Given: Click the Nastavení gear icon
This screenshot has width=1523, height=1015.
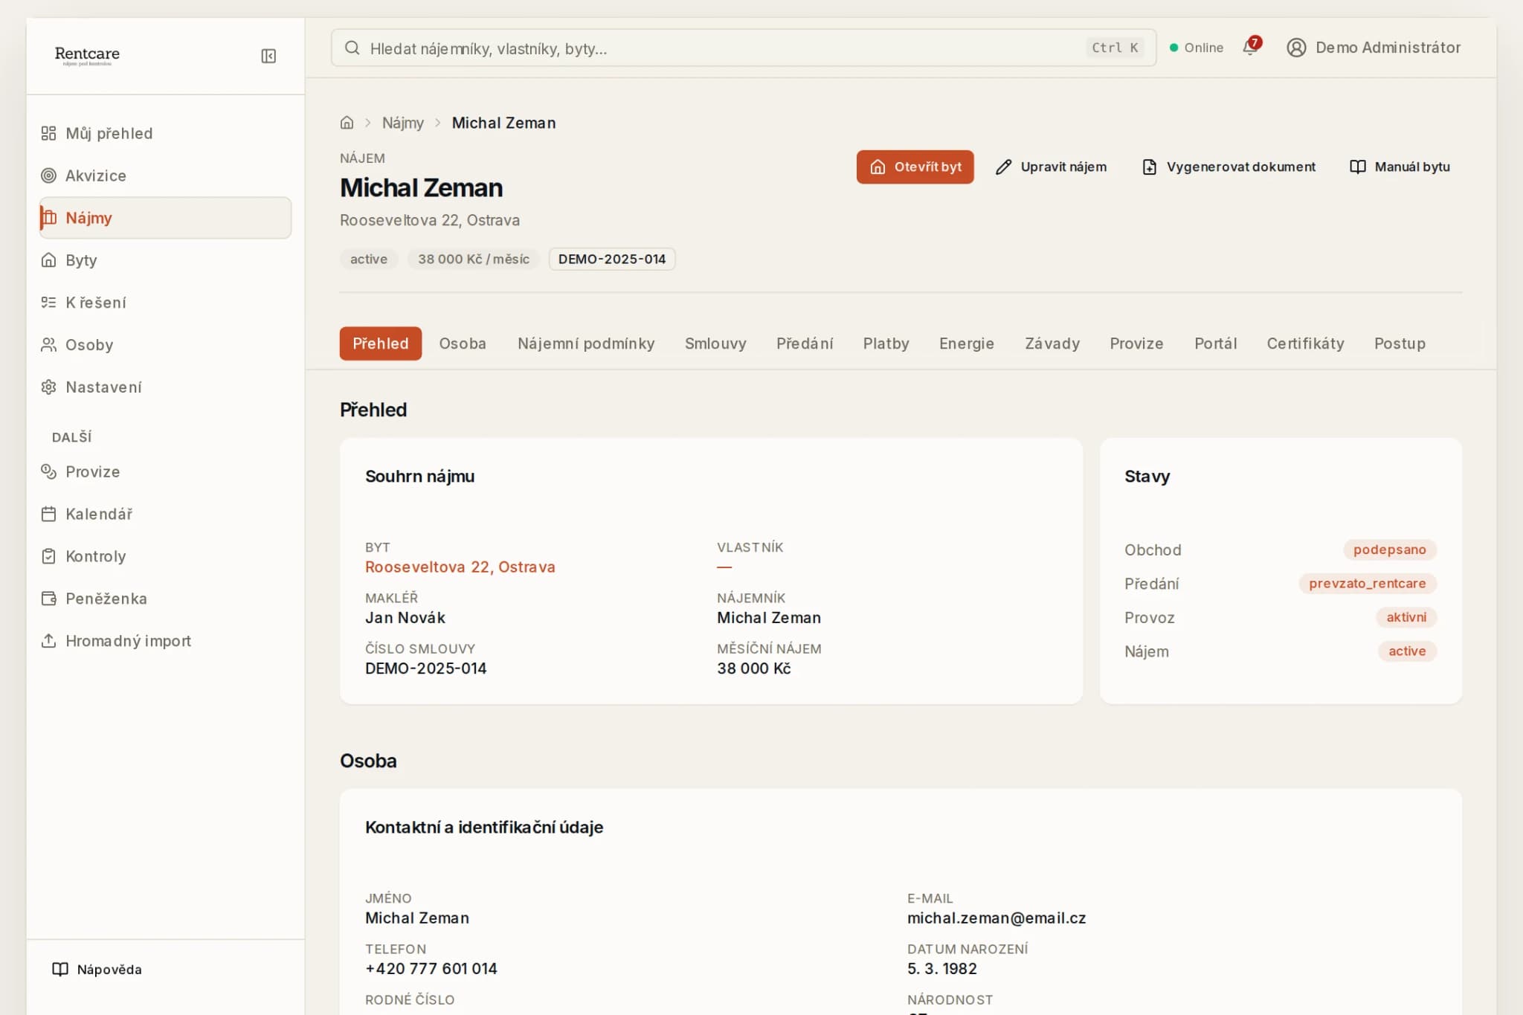Looking at the screenshot, I should [x=48, y=387].
